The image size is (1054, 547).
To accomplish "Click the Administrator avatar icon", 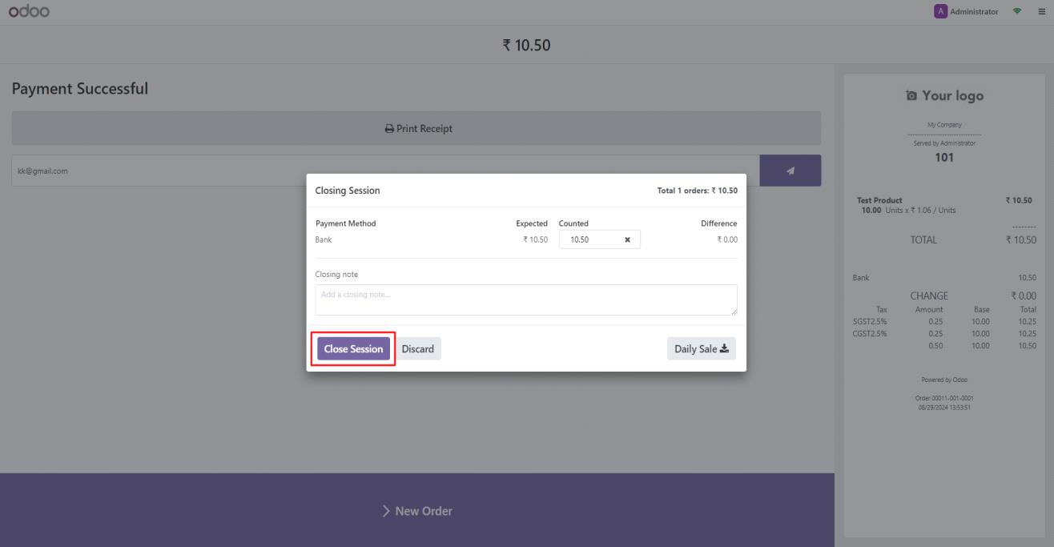I will coord(940,12).
